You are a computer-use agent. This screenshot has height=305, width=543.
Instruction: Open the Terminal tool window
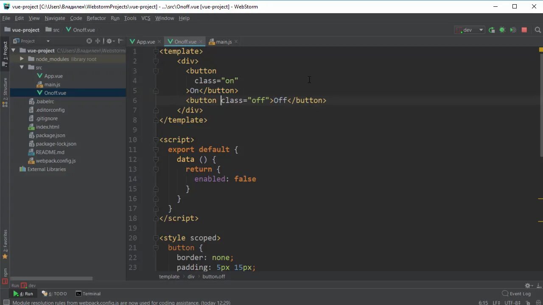pyautogui.click(x=88, y=294)
